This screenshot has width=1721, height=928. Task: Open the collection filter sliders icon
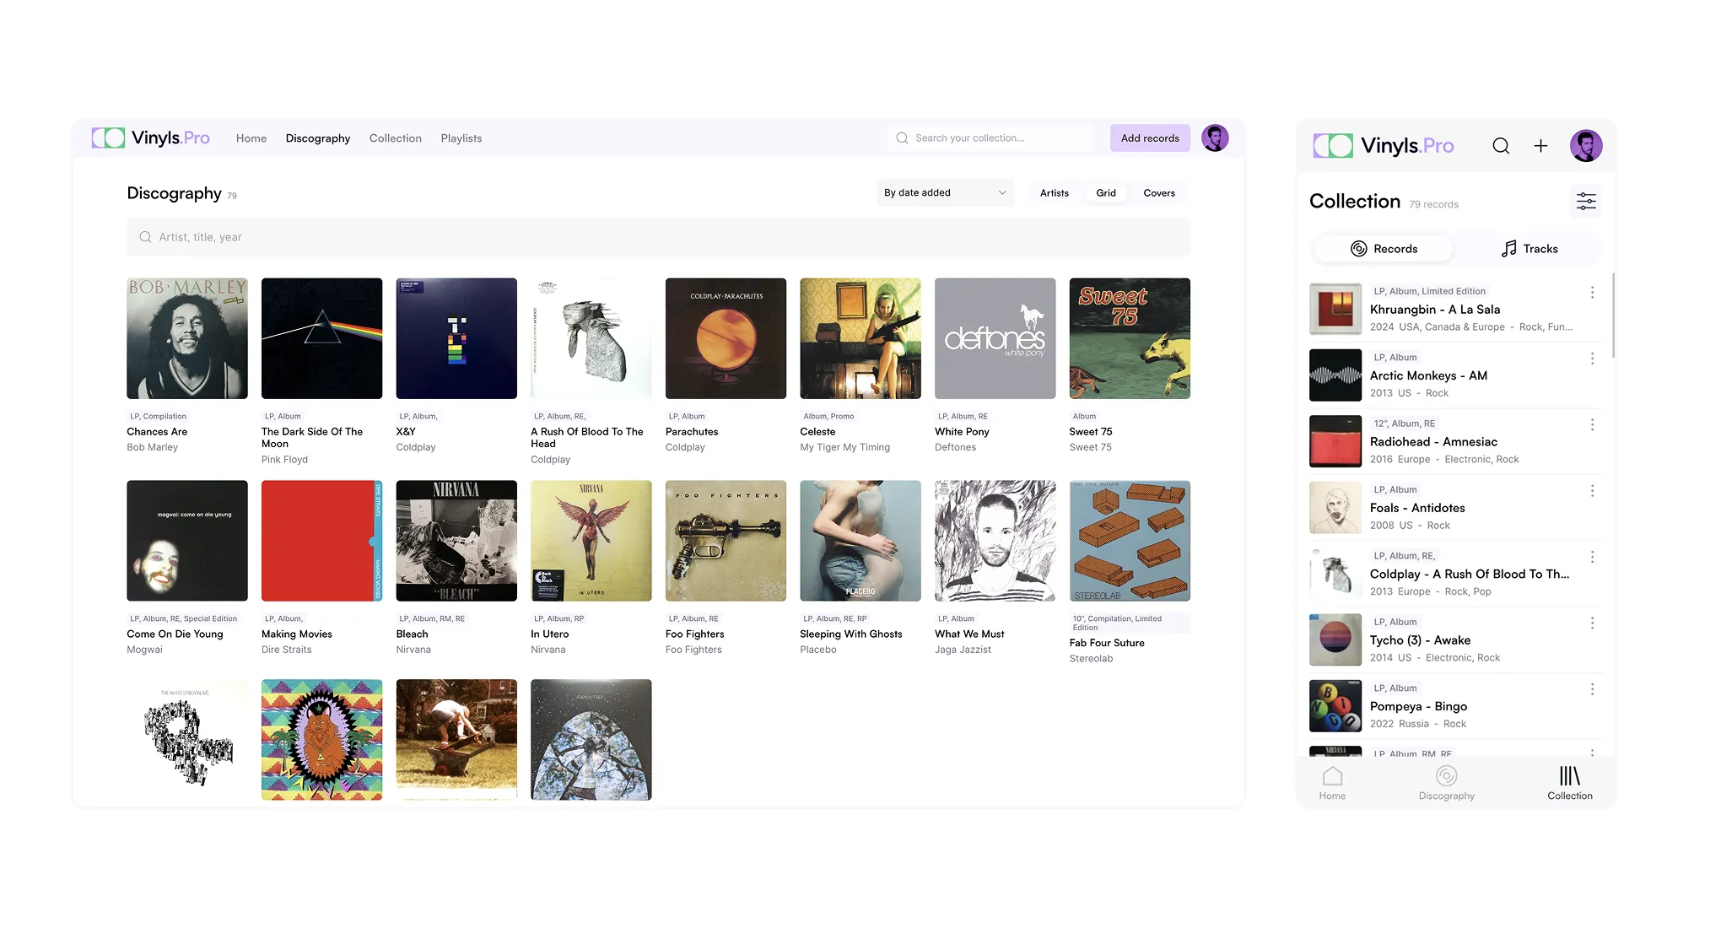coord(1586,202)
